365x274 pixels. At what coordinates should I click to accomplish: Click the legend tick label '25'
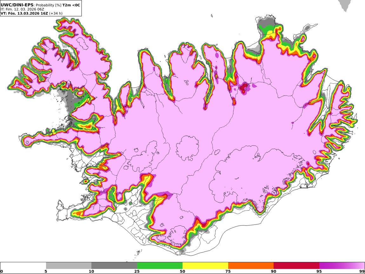point(137,271)
